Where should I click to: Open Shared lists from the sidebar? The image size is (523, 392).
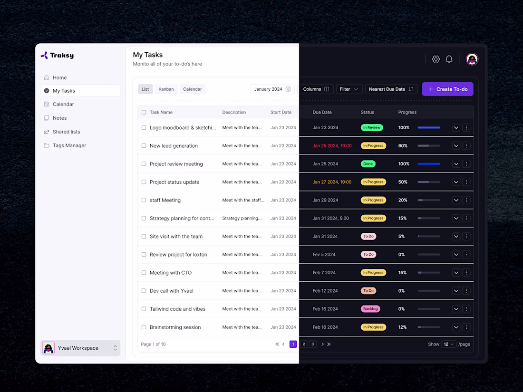click(67, 132)
